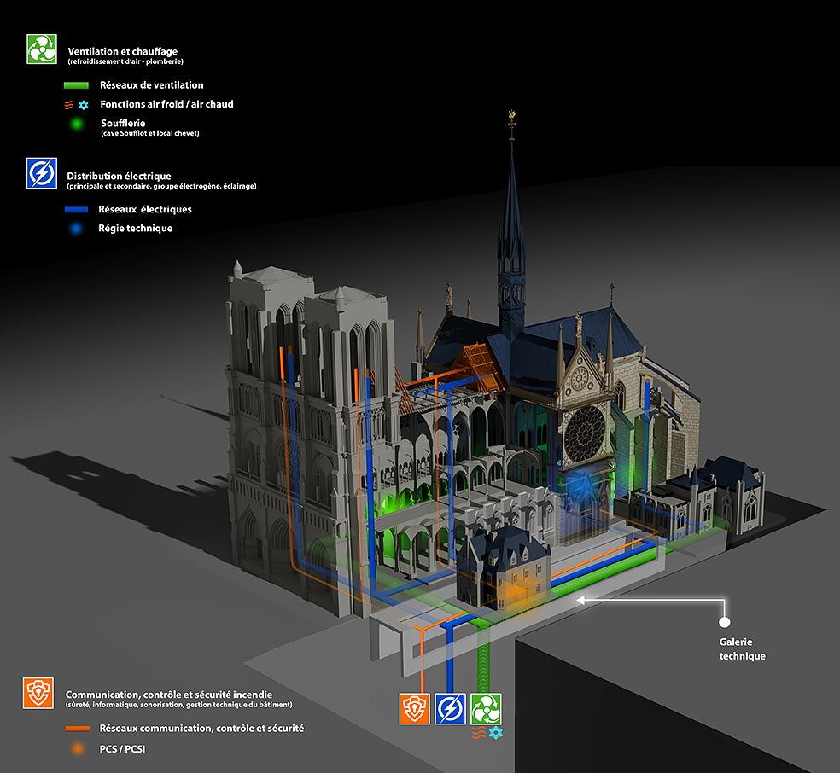The image size is (840, 773).
Task: Click the snowflake icon under the bottom green fan icon
Action: [495, 733]
